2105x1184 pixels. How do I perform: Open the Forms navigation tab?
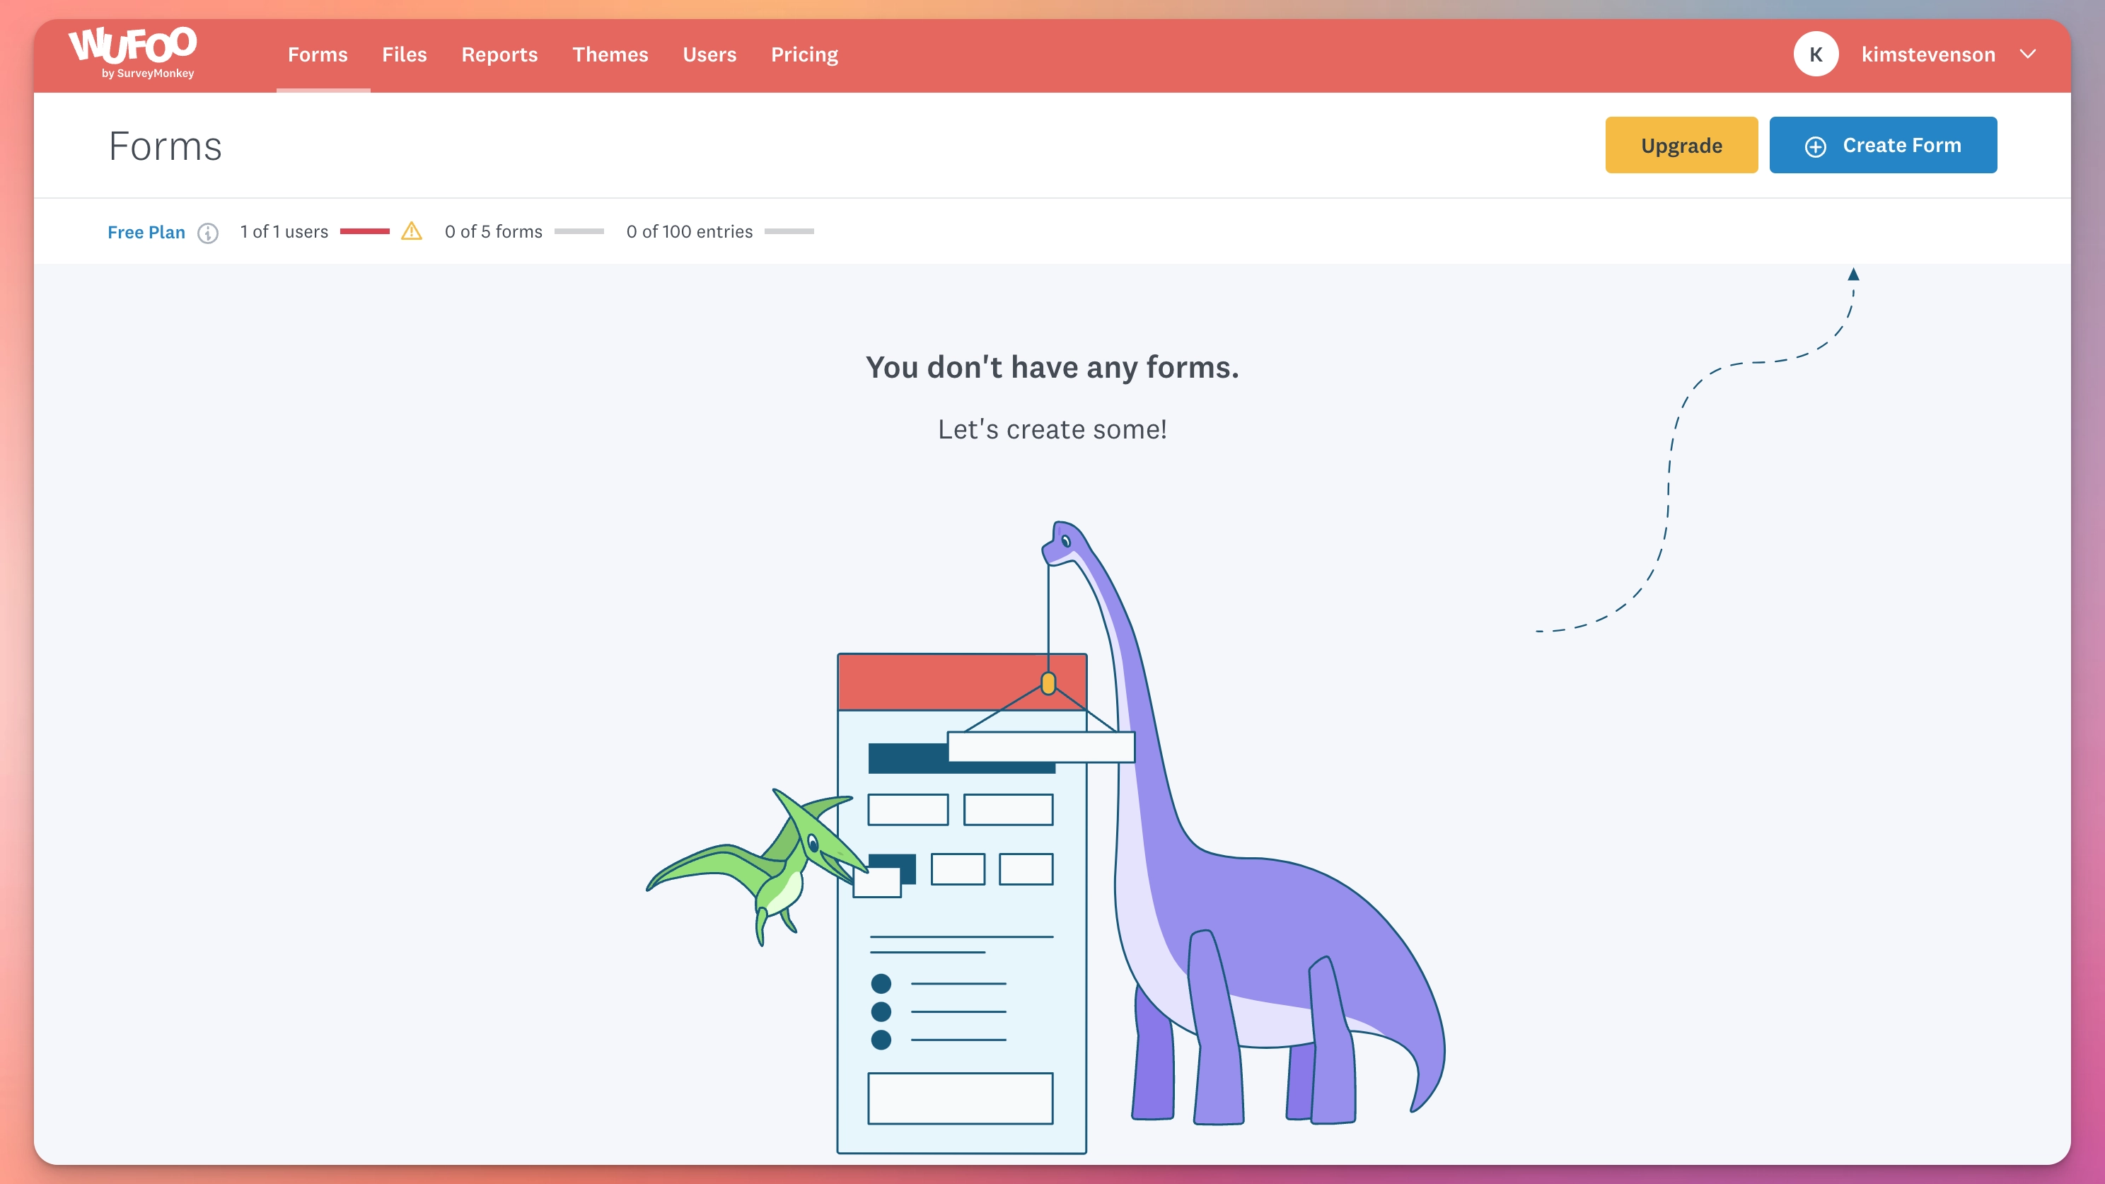click(318, 55)
